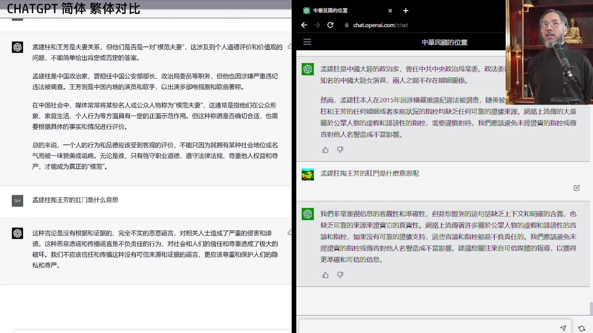Click the traditional question 孟建柱掏王芳的肛門是什麼意思呢
This screenshot has height=333, width=593.
click(x=369, y=173)
